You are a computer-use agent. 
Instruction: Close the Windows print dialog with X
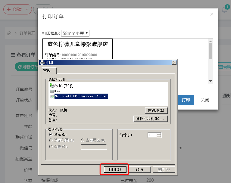(x=174, y=63)
